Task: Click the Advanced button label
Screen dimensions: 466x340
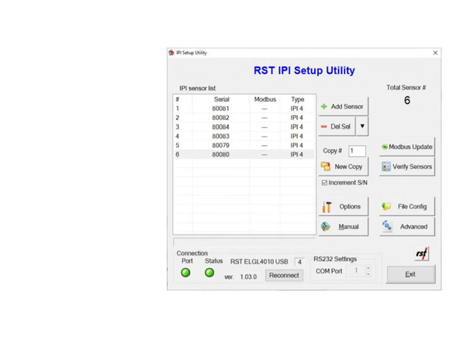Action: coord(414,226)
